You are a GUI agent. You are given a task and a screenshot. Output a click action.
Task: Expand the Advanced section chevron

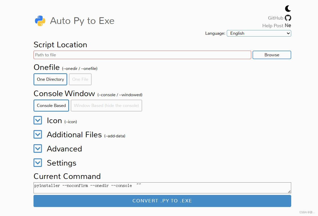coord(38,149)
